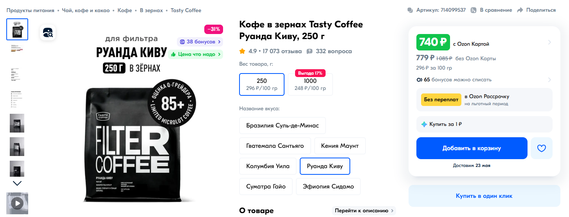Add the coffee to cart

[472, 148]
